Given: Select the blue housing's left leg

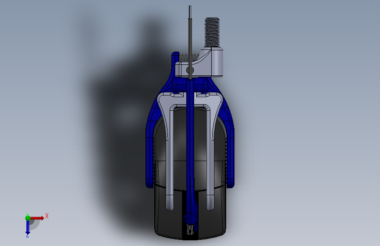Looking at the screenshot, I should click(x=150, y=158).
